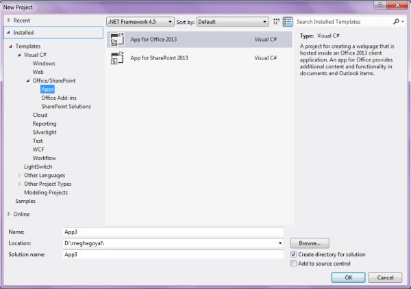Toggle Create directory for solution checkbox

point(293,254)
